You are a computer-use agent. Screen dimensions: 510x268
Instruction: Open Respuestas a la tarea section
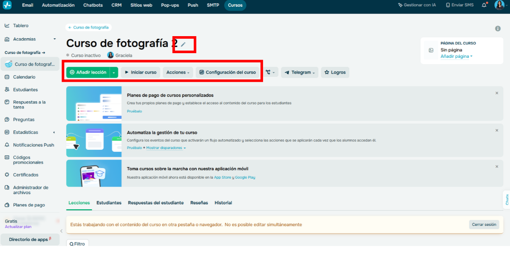30,105
